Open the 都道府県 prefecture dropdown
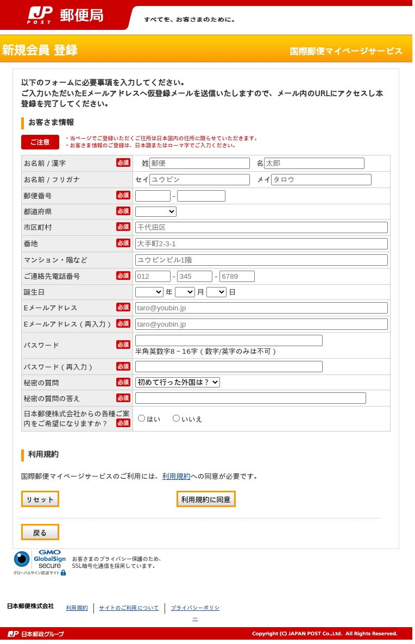415x644 pixels. tap(156, 212)
